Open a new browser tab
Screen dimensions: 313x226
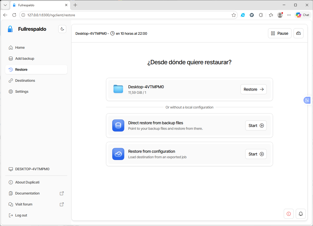[75, 5]
